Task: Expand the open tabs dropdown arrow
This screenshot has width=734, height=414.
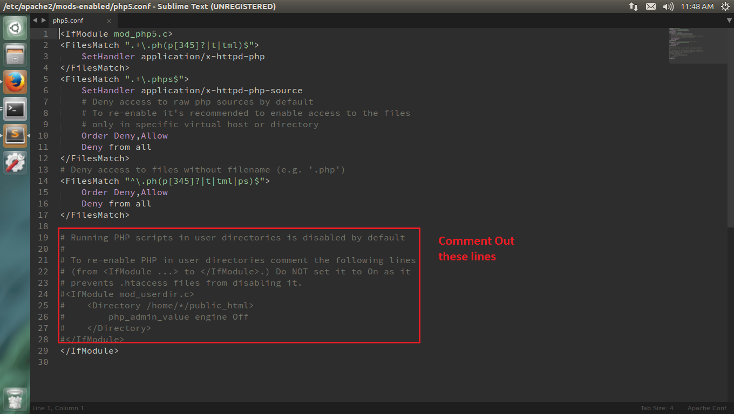Action: coord(729,20)
